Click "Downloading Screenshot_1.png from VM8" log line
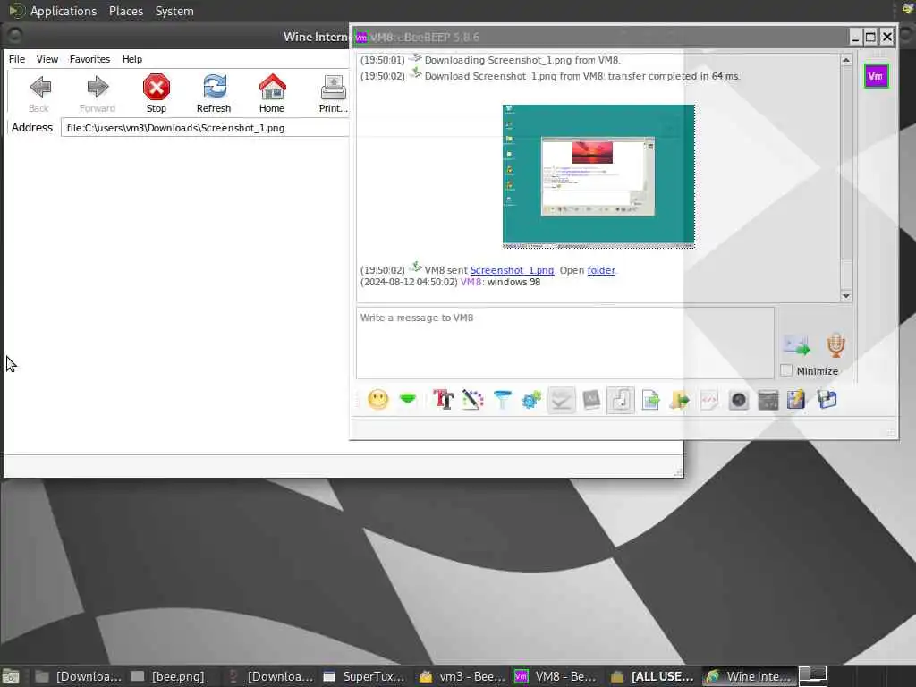 pyautogui.click(x=522, y=60)
